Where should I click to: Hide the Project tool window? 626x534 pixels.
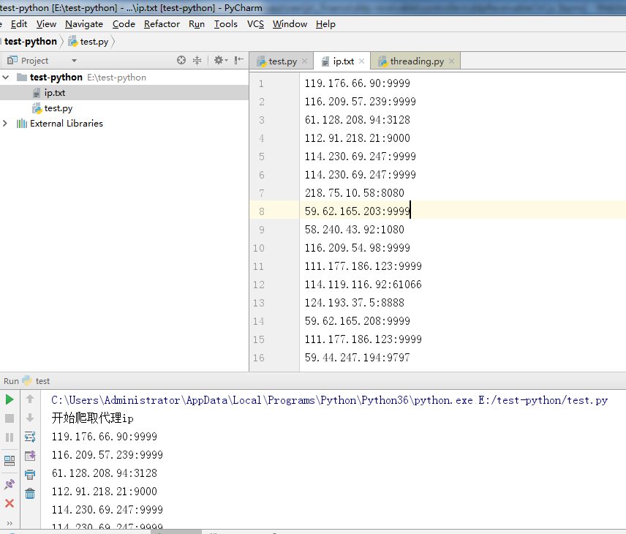click(x=239, y=60)
